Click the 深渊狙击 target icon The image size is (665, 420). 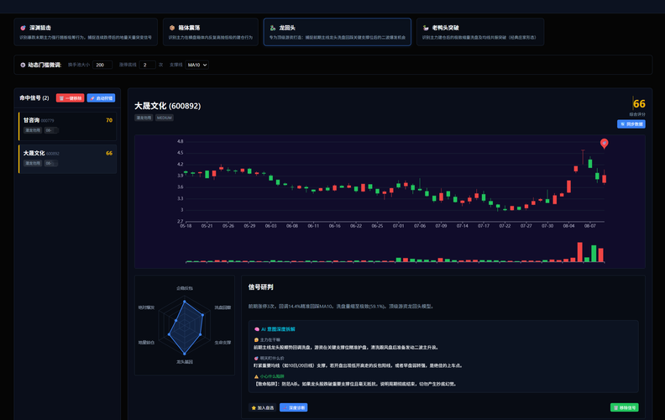23,28
